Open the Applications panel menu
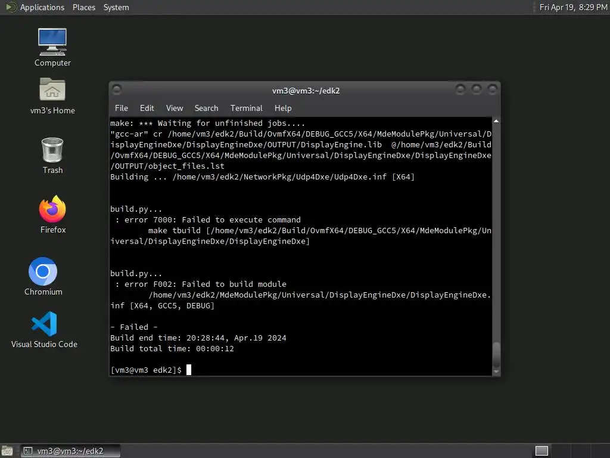The width and height of the screenshot is (610, 458). point(42,7)
